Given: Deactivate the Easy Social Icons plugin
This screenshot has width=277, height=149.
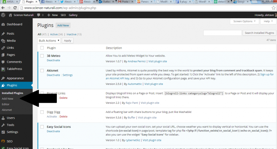Looking at the screenshot, I should coord(53,132).
